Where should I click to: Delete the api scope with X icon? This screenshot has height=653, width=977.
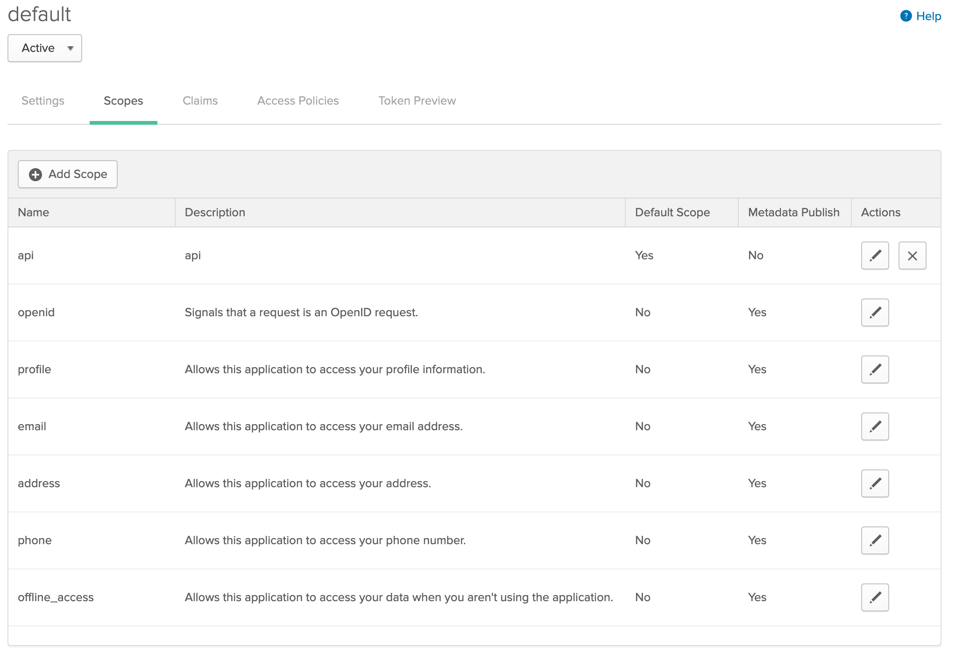pyautogui.click(x=912, y=256)
